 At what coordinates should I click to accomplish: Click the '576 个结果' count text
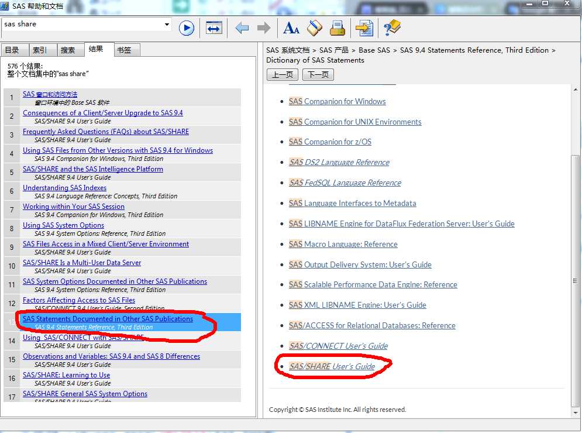point(25,66)
